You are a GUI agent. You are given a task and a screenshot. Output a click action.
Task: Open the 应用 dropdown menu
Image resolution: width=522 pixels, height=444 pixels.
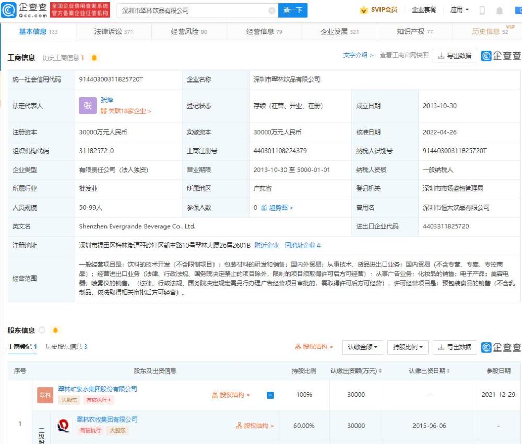[x=459, y=10]
